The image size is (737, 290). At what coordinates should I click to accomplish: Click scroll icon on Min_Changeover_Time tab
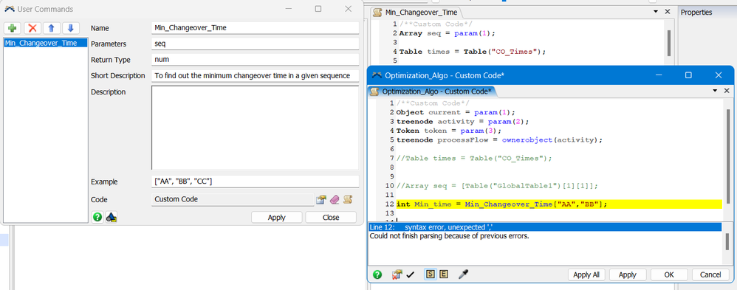[x=377, y=13]
